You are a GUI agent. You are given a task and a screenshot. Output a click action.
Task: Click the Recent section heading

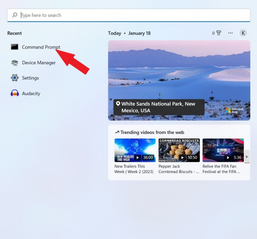[14, 33]
